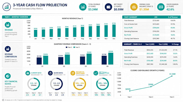Click the Year 3 legend swatch

(x=74, y=47)
